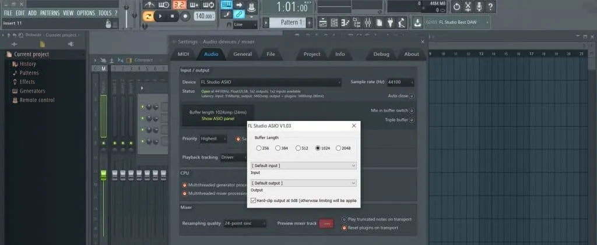Screen dimensions: 597x245
Task: Open the Pattern 1 selector
Action: [287, 23]
